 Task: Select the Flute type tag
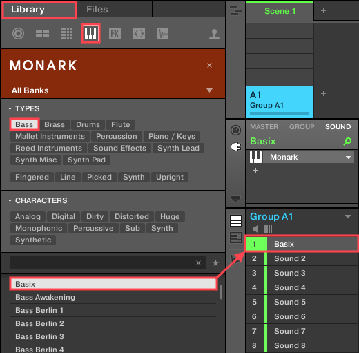(121, 124)
